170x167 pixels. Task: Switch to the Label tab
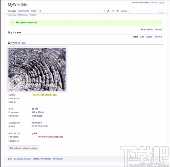[x=149, y=37]
